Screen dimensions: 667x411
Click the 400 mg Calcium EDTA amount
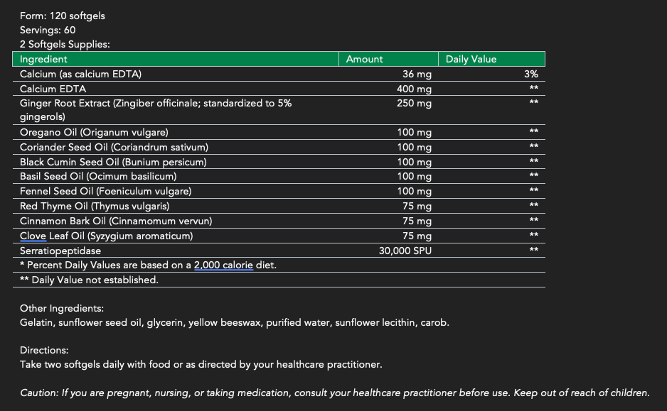[414, 89]
